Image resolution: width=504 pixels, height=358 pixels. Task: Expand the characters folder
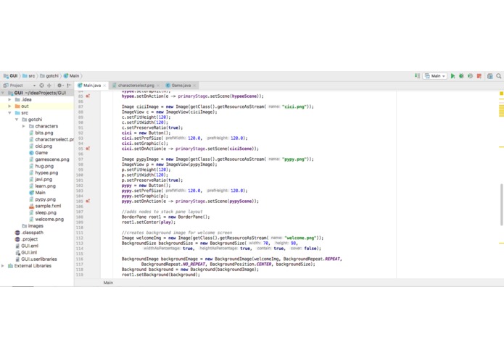click(23, 126)
